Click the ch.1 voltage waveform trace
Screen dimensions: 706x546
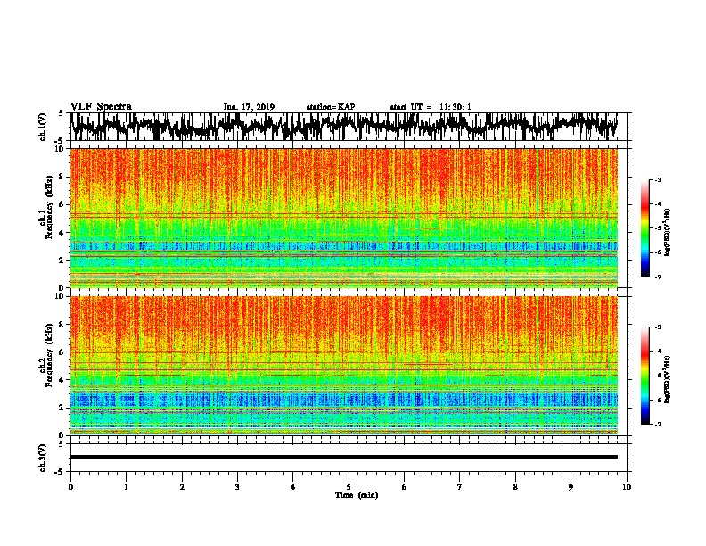coord(344,127)
